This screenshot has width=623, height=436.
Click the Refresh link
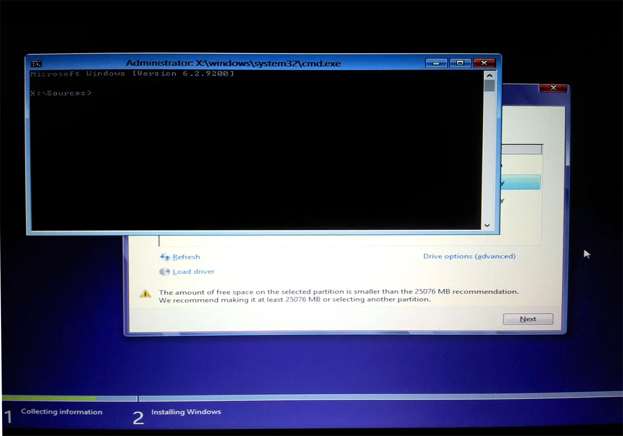pos(186,256)
